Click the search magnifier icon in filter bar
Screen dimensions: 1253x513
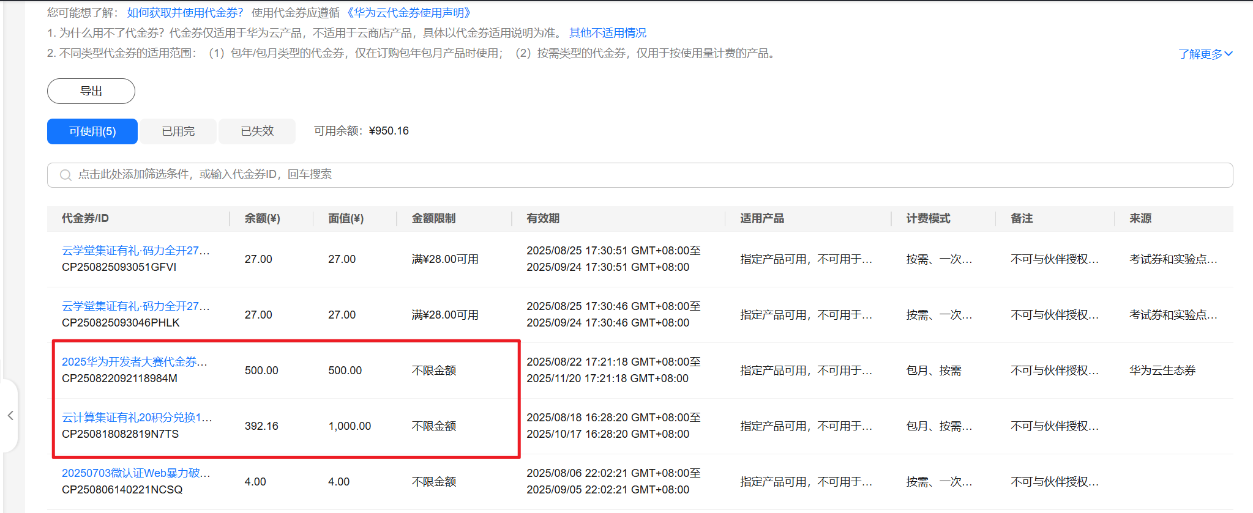click(65, 175)
